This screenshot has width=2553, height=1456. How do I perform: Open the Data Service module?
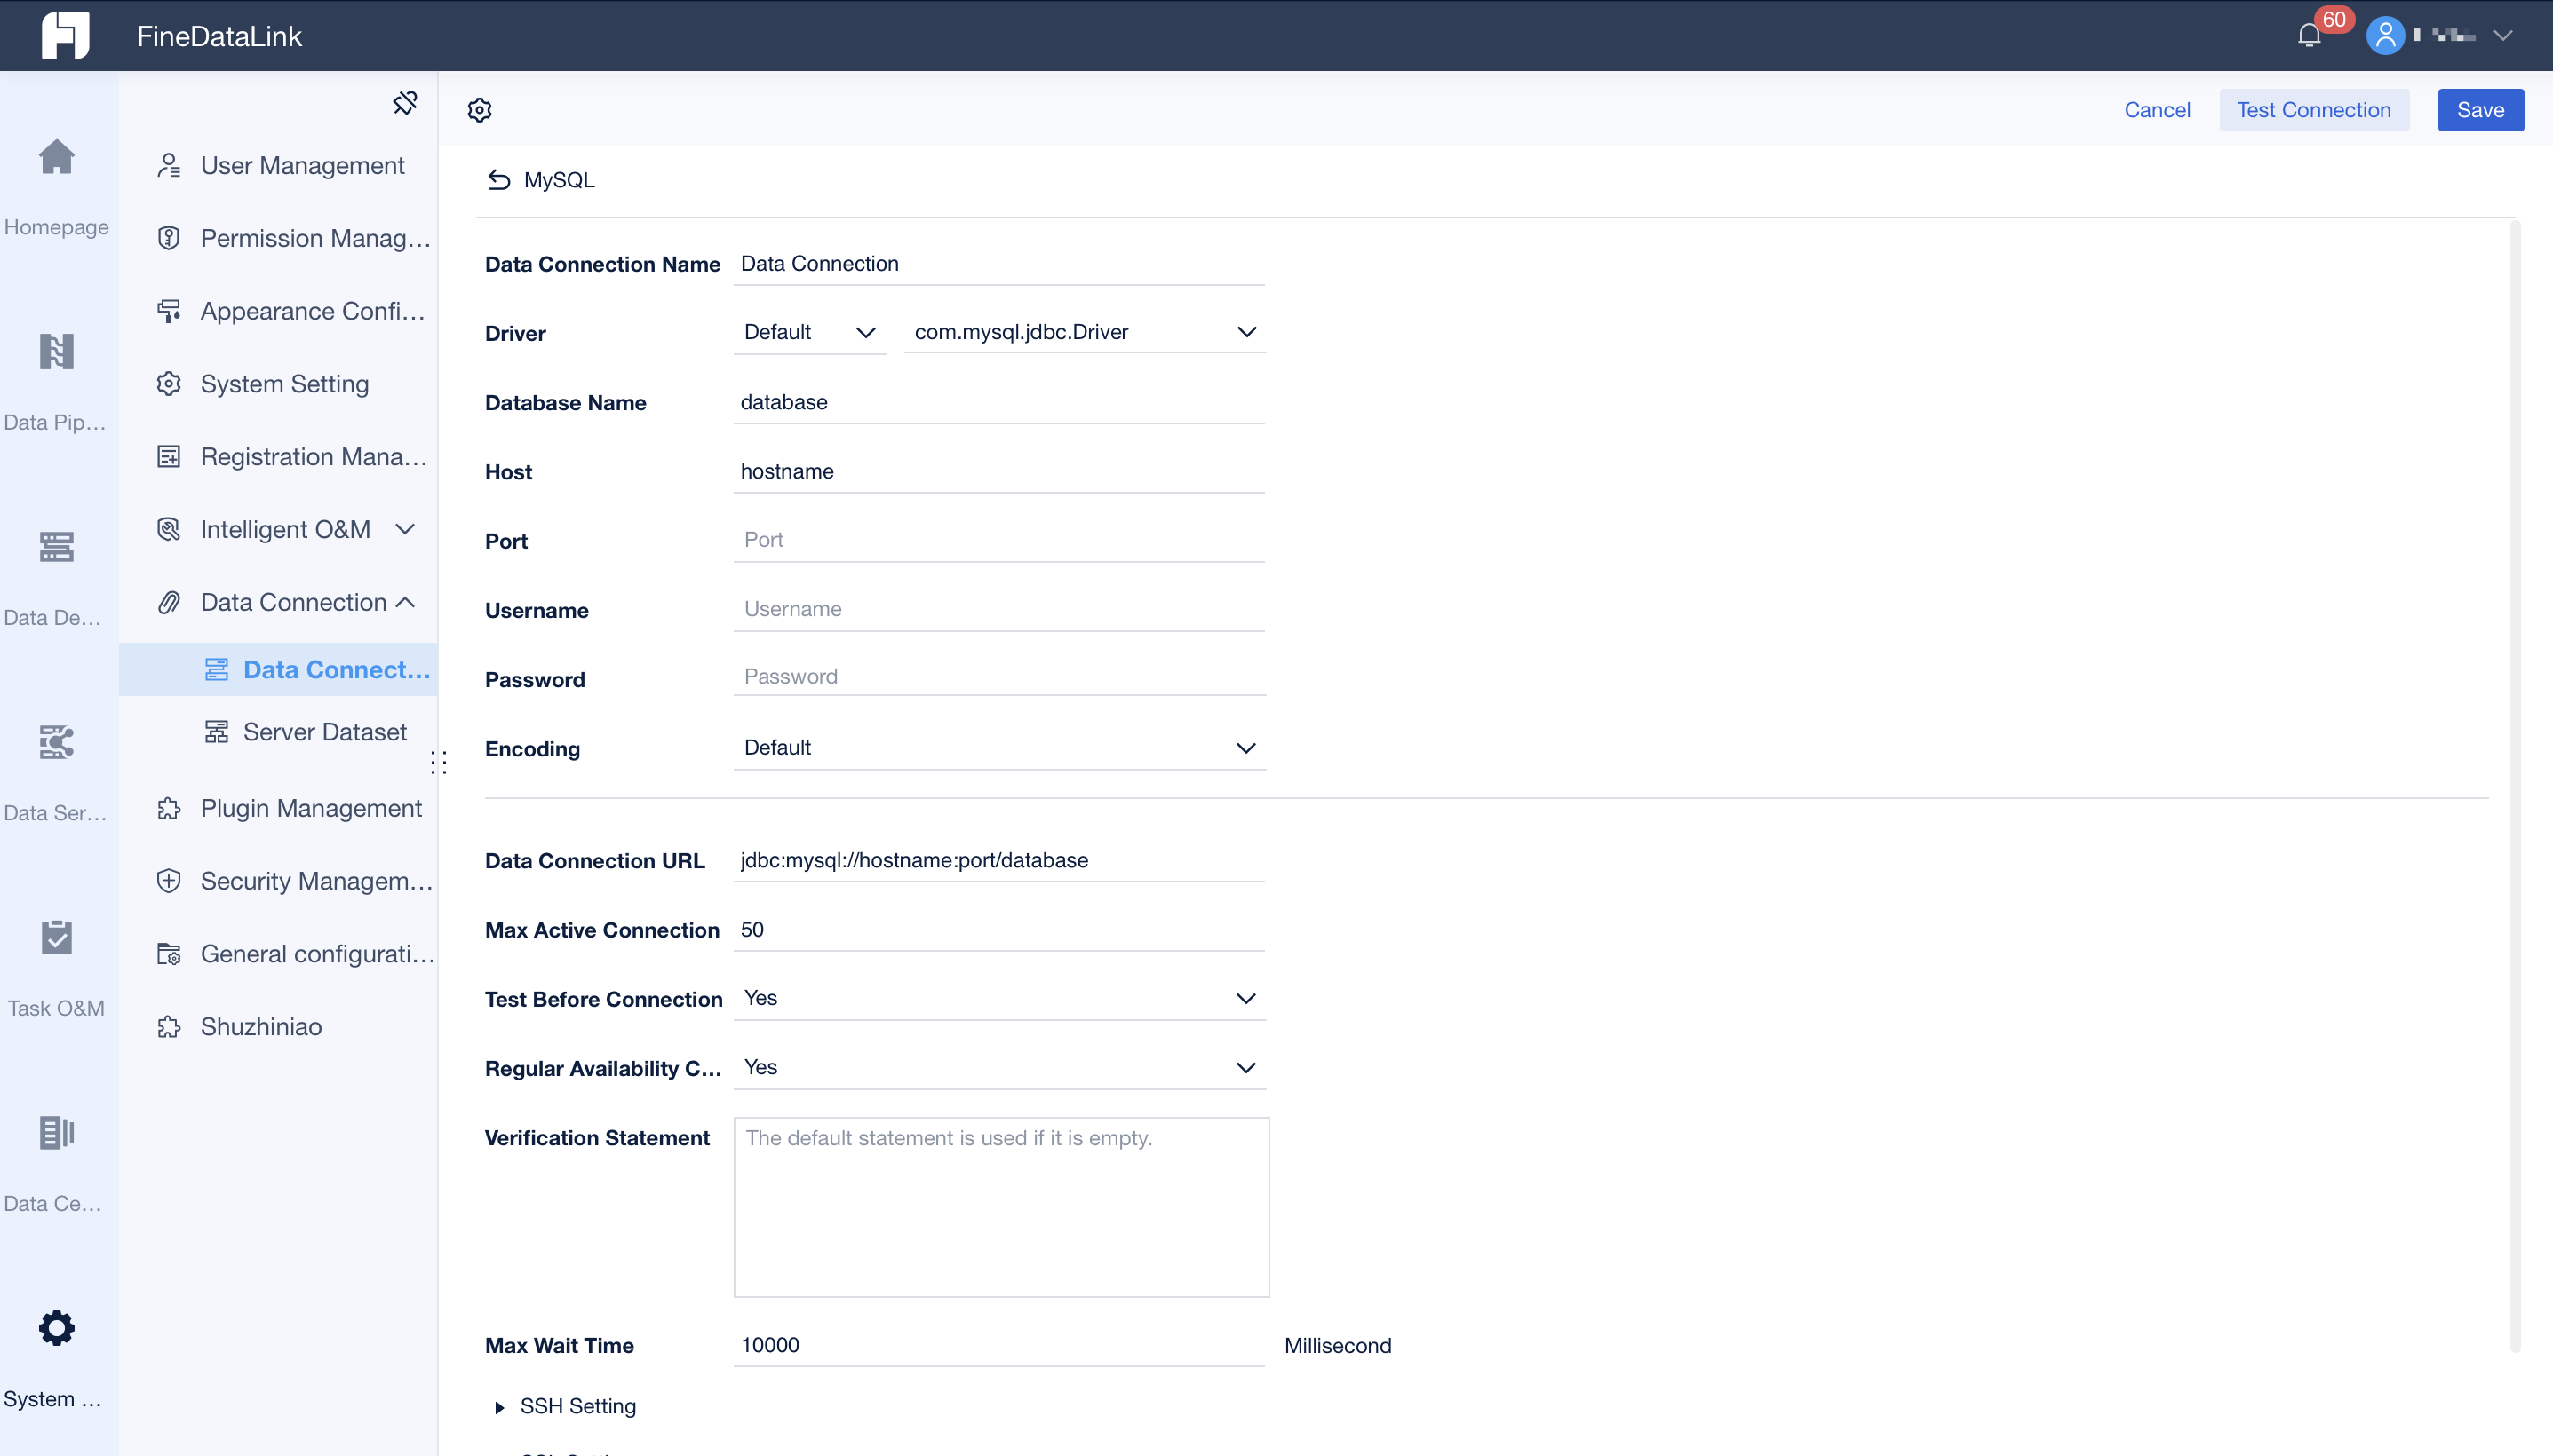(x=57, y=772)
